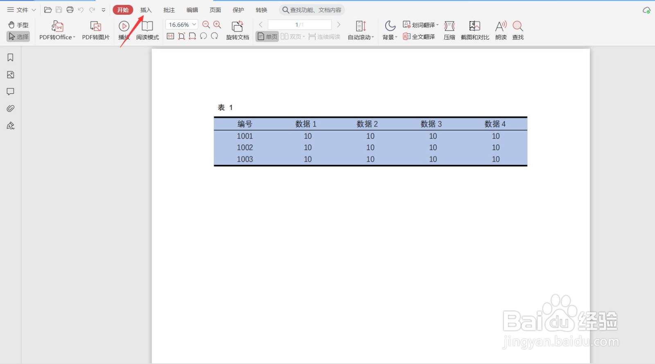The height and width of the screenshot is (364, 655).
Task: Switch to the 保护 tab
Action: (x=238, y=10)
